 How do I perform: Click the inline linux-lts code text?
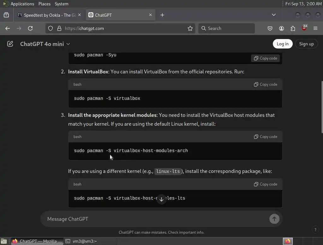(x=168, y=171)
